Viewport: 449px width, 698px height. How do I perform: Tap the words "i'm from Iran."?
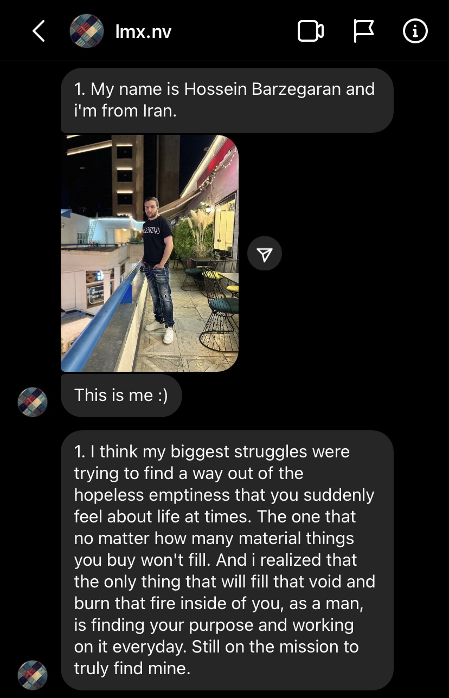click(125, 111)
